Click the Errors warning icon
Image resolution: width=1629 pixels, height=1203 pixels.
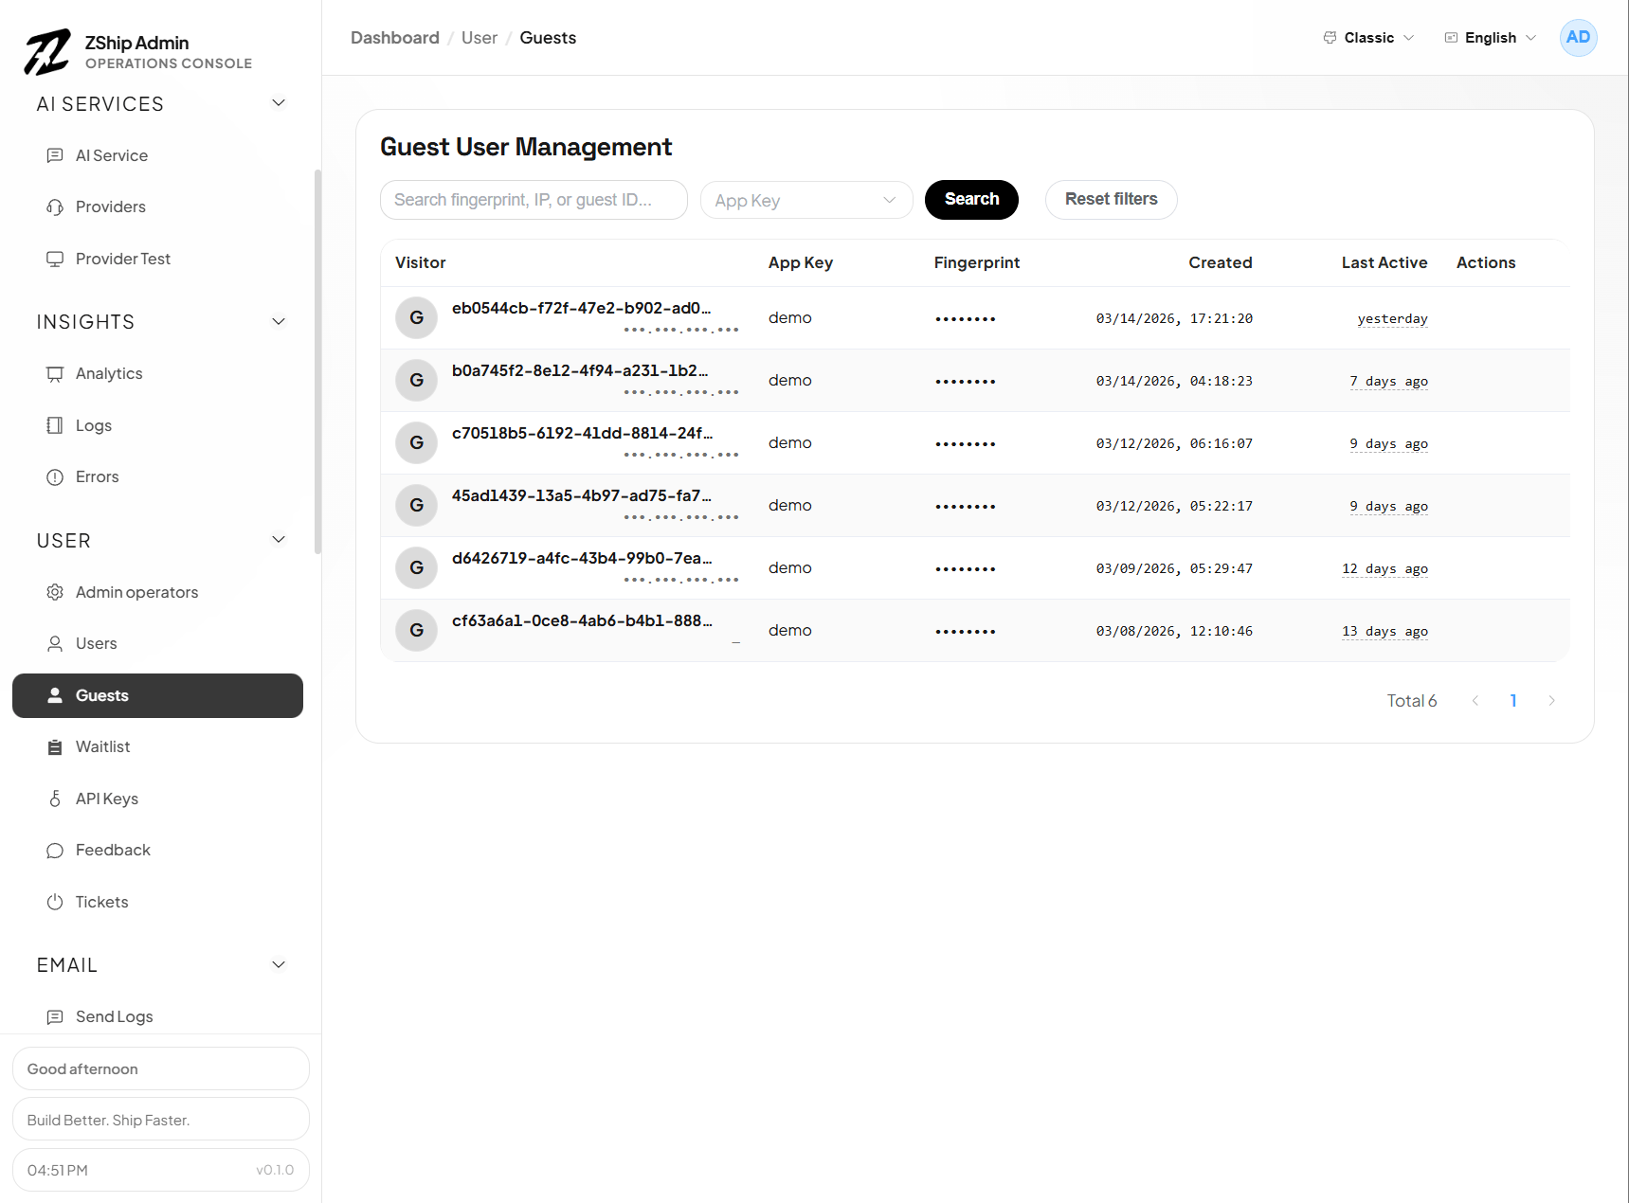pos(55,477)
